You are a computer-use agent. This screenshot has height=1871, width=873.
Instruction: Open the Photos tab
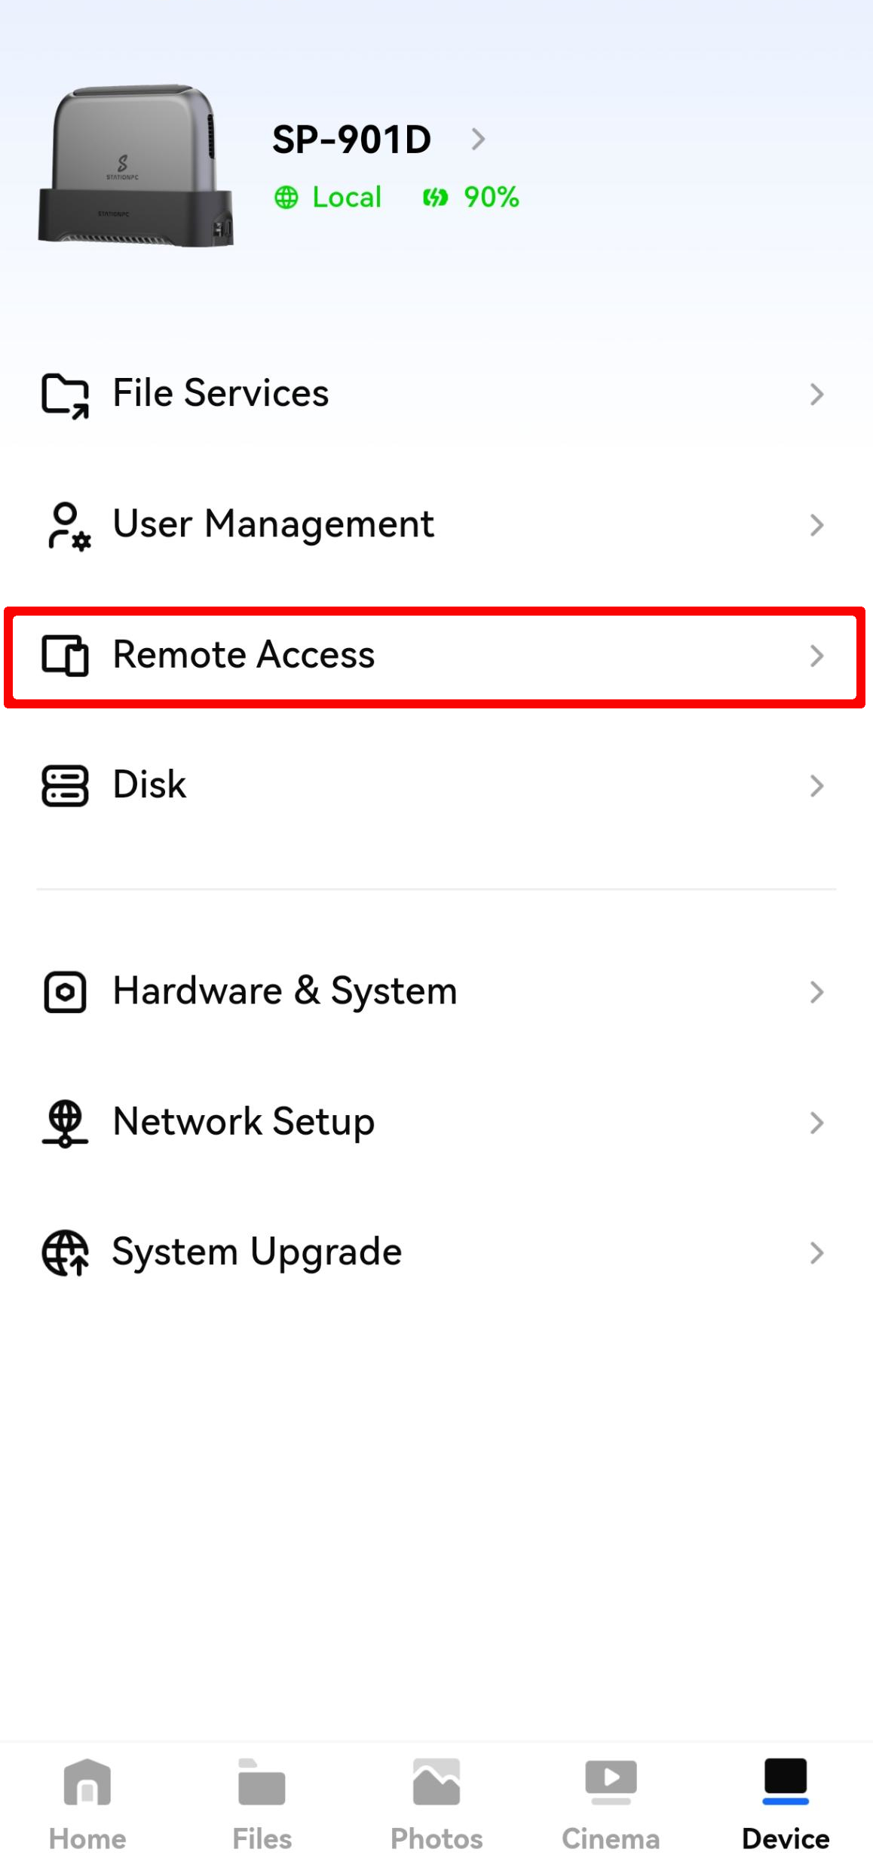pyautogui.click(x=436, y=1803)
